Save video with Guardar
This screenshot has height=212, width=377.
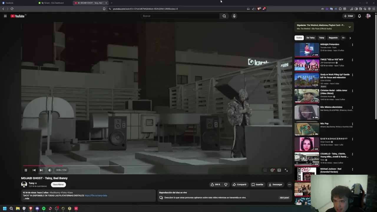257,185
